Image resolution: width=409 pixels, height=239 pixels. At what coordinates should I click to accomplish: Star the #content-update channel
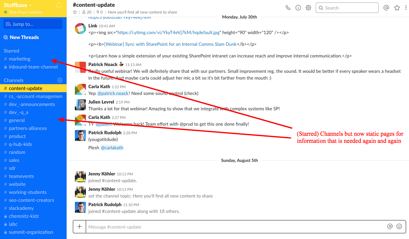(75, 12)
